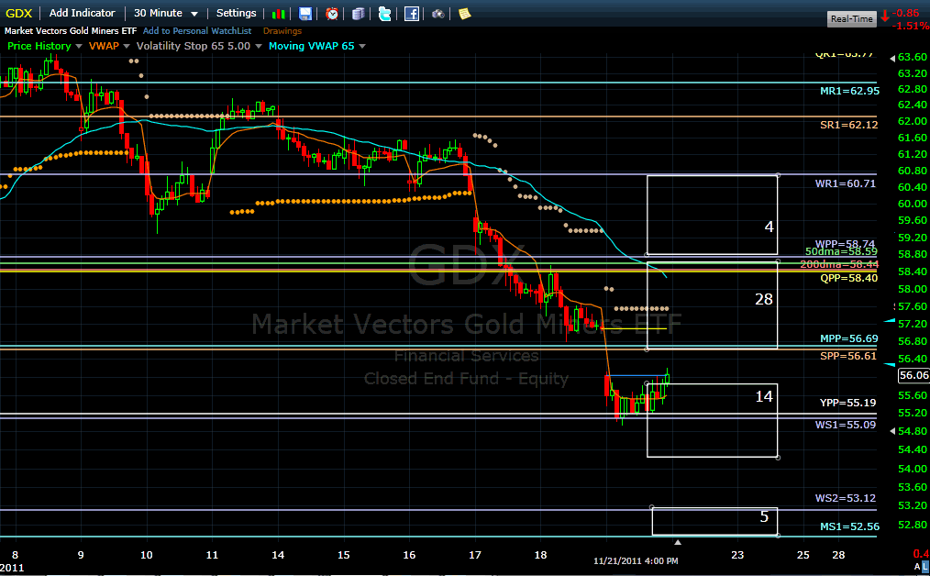Click the MPP=56.69 pivot label

coord(848,338)
